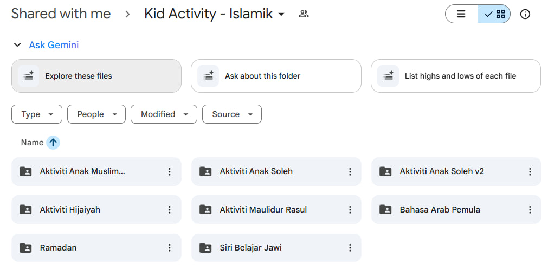The width and height of the screenshot is (548, 276).
Task: Open the Aktiviti Anak Soleh folder
Action: 256,171
